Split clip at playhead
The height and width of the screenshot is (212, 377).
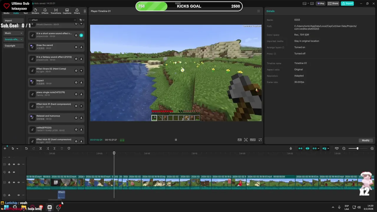pyautogui.click(x=41, y=148)
